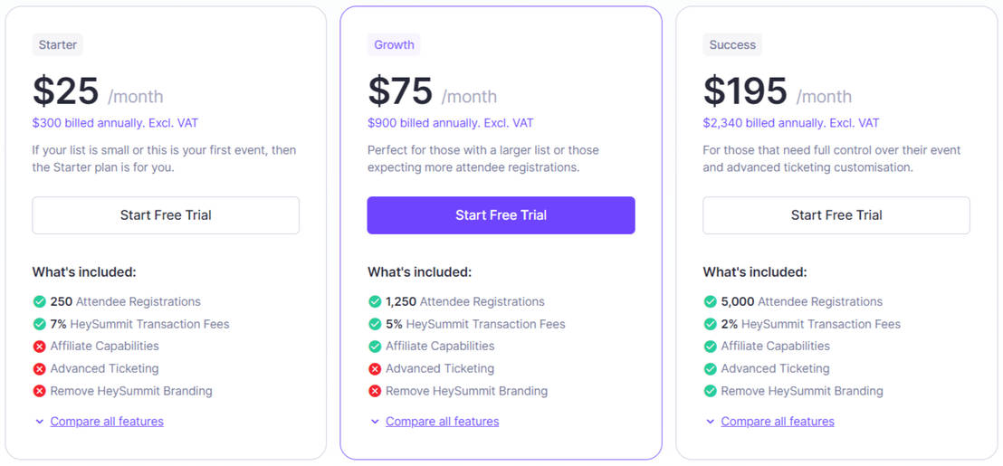This screenshot has width=1003, height=466.
Task: Click green check by Success 2% Transaction Fees
Action: click(710, 324)
